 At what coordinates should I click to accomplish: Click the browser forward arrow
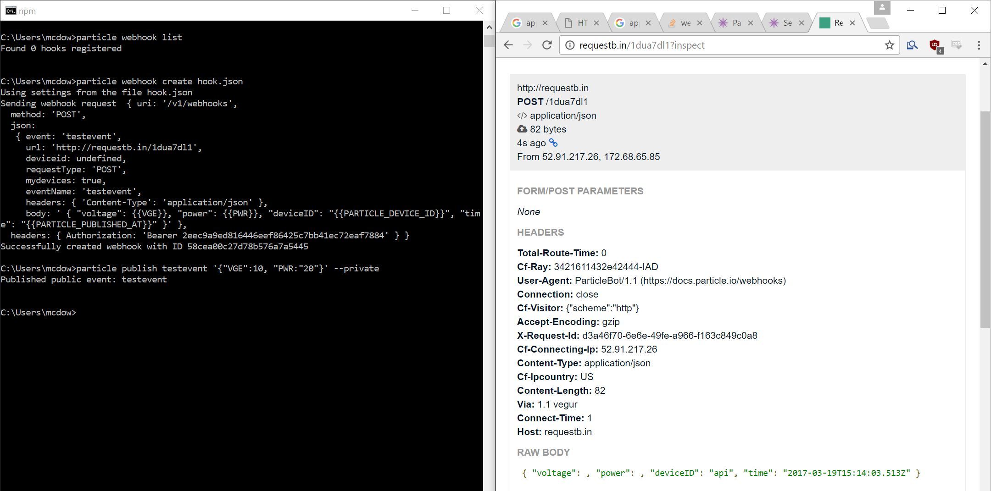(x=528, y=45)
